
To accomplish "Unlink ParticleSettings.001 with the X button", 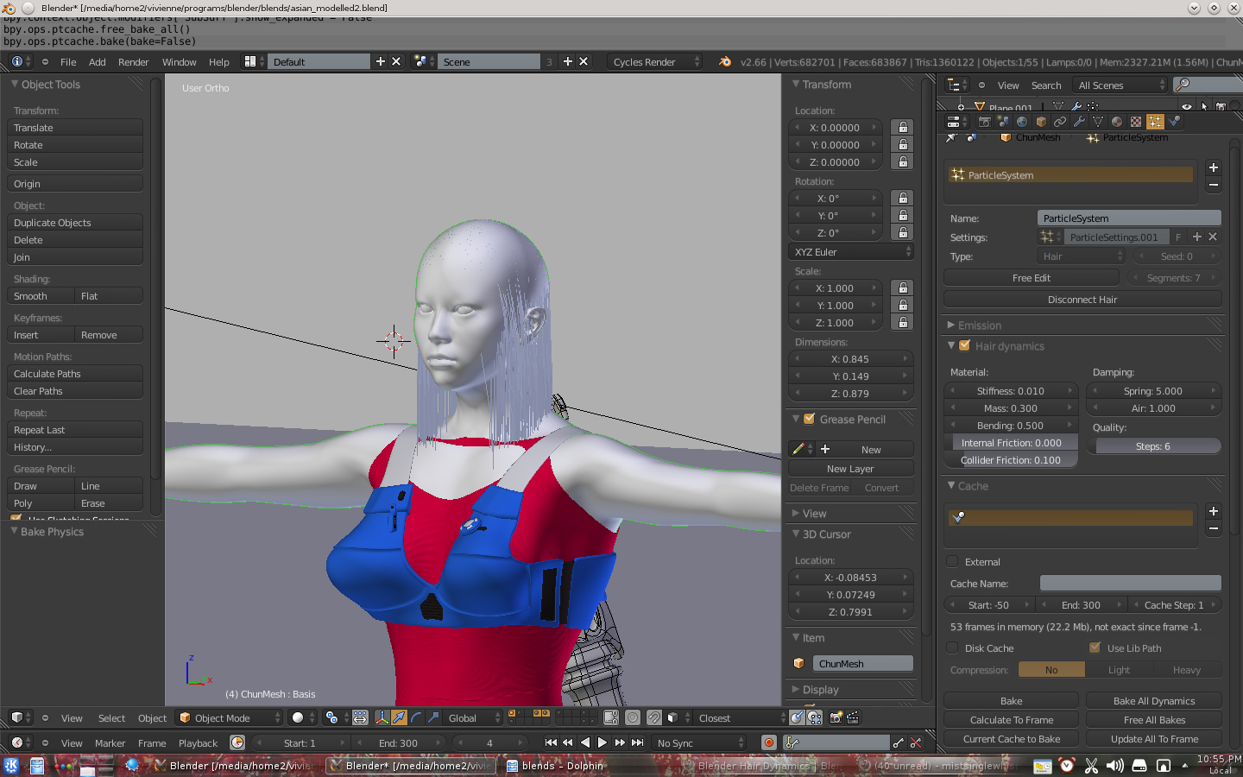I will [x=1213, y=237].
